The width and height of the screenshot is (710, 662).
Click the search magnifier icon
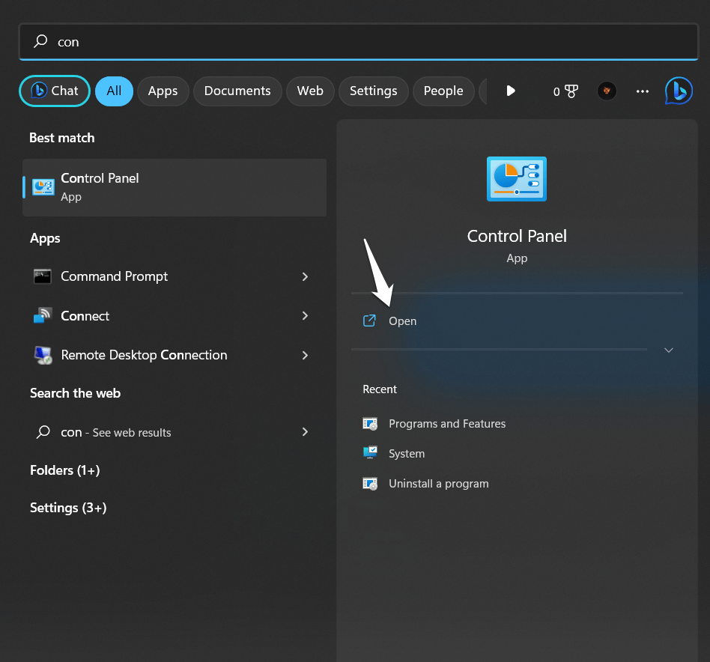40,42
